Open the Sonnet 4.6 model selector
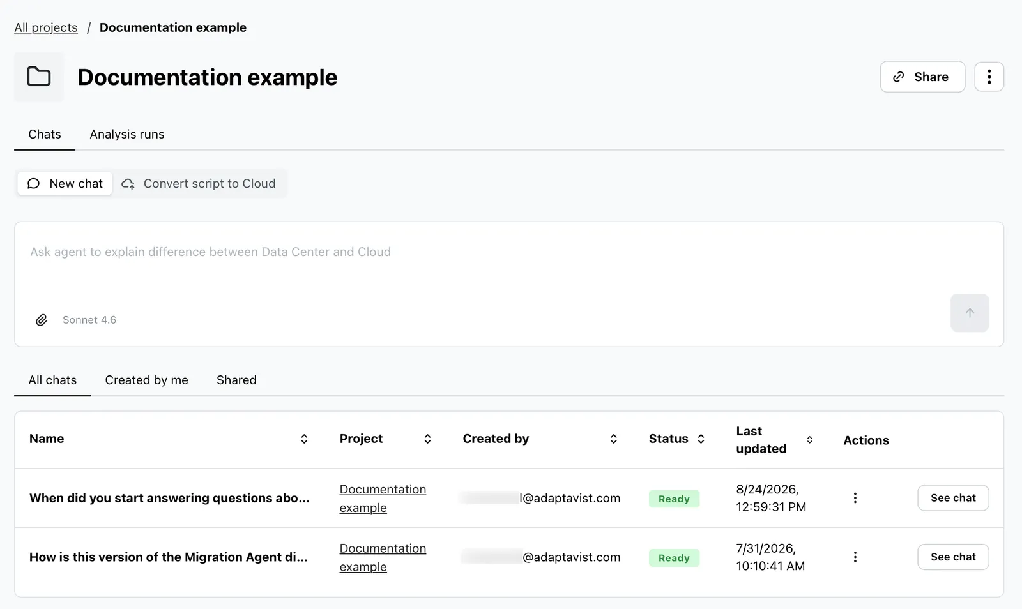 [89, 320]
